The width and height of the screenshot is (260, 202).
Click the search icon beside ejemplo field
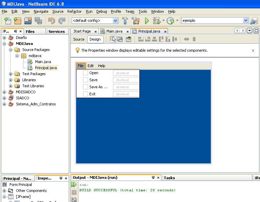pos(254,21)
